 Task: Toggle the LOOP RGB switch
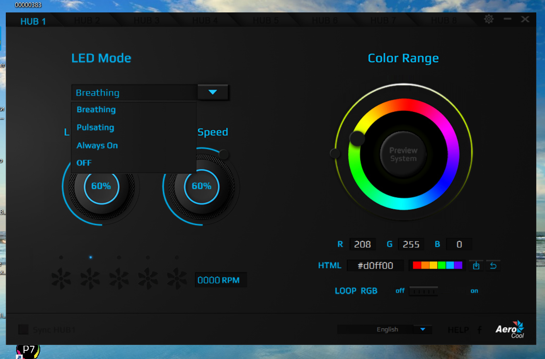[x=423, y=291]
